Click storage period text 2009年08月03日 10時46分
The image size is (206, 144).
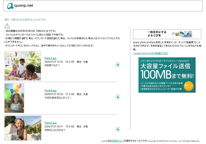click(31, 31)
